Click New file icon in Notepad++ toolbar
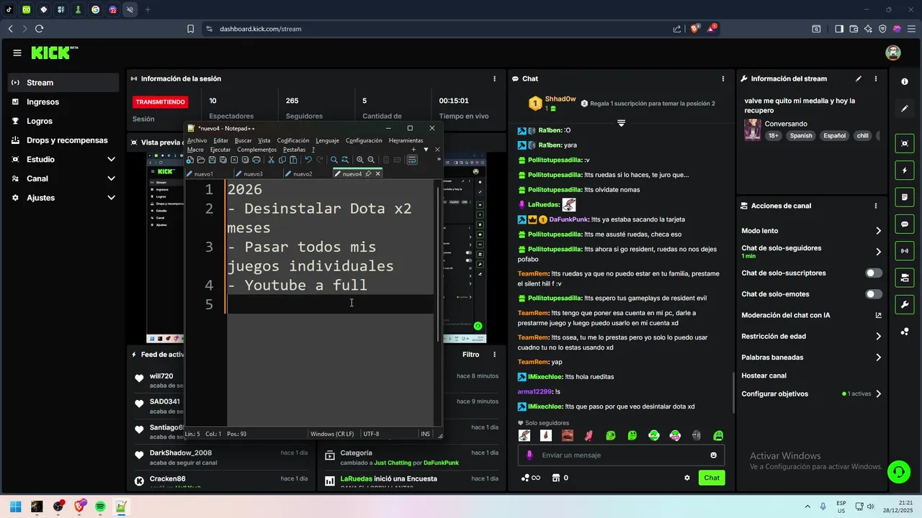 [190, 160]
